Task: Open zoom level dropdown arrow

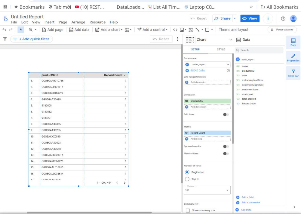Action: [x=35, y=29]
